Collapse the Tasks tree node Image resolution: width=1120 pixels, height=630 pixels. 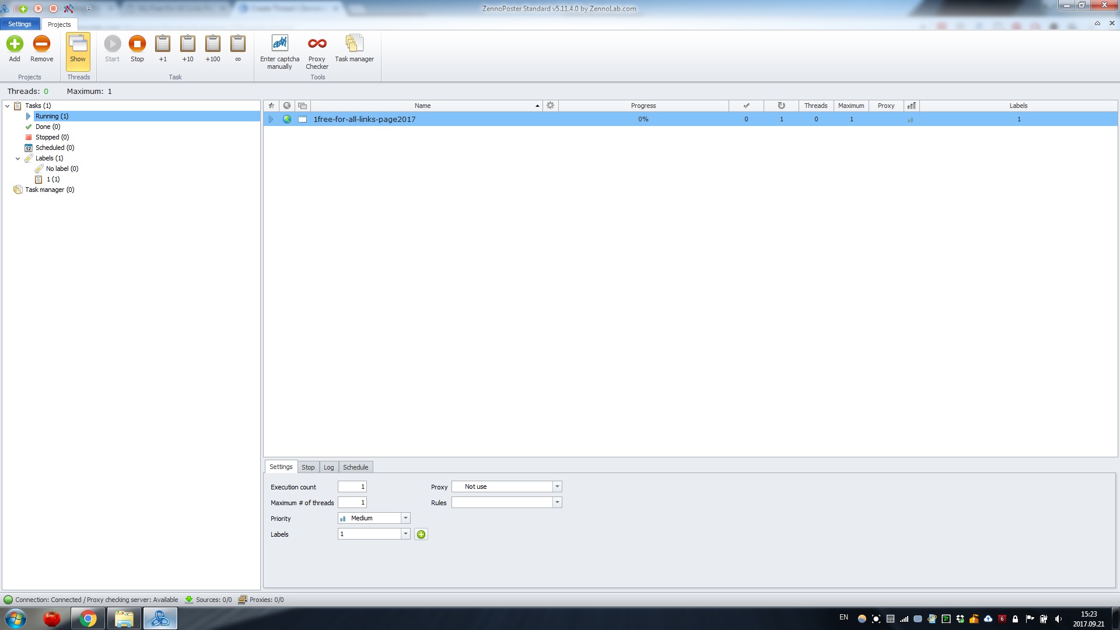tap(8, 106)
